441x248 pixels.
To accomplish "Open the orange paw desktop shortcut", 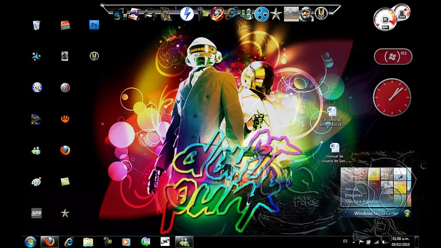I will tap(65, 119).
